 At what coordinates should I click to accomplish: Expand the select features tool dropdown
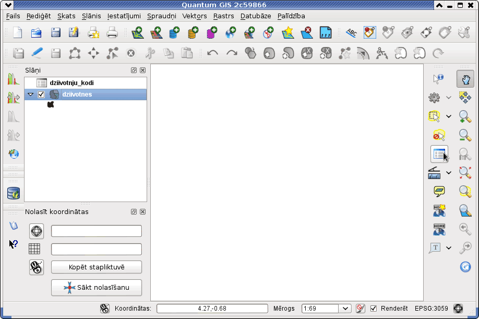click(448, 116)
